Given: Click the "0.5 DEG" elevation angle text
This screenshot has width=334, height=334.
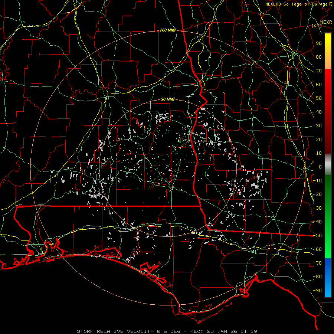Looking at the screenshot, I should pyautogui.click(x=169, y=331).
